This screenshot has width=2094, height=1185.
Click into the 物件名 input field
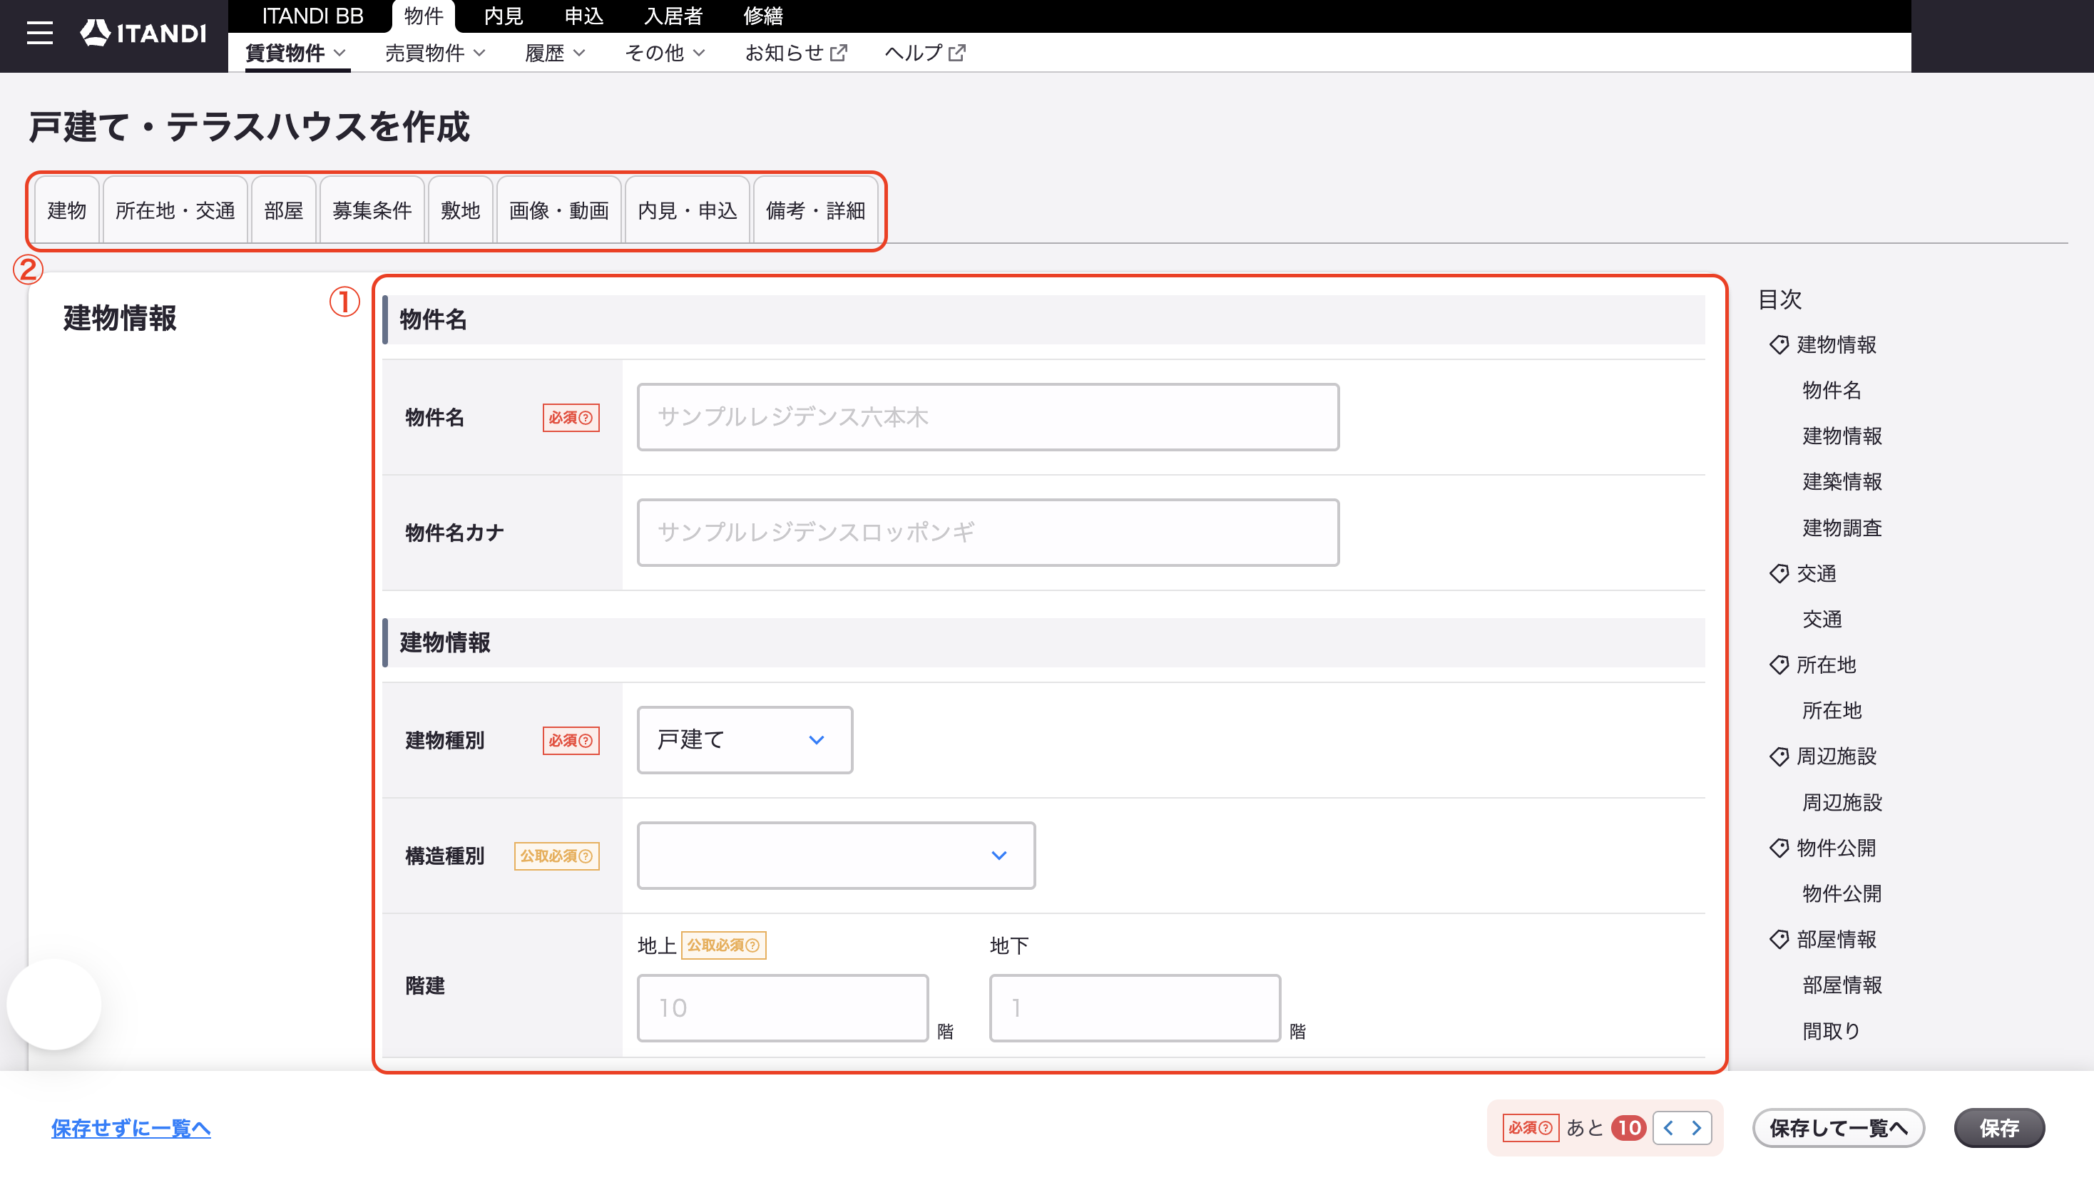(988, 416)
